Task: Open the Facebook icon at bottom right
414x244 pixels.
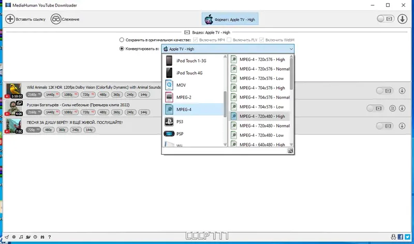Action: click(x=400, y=237)
